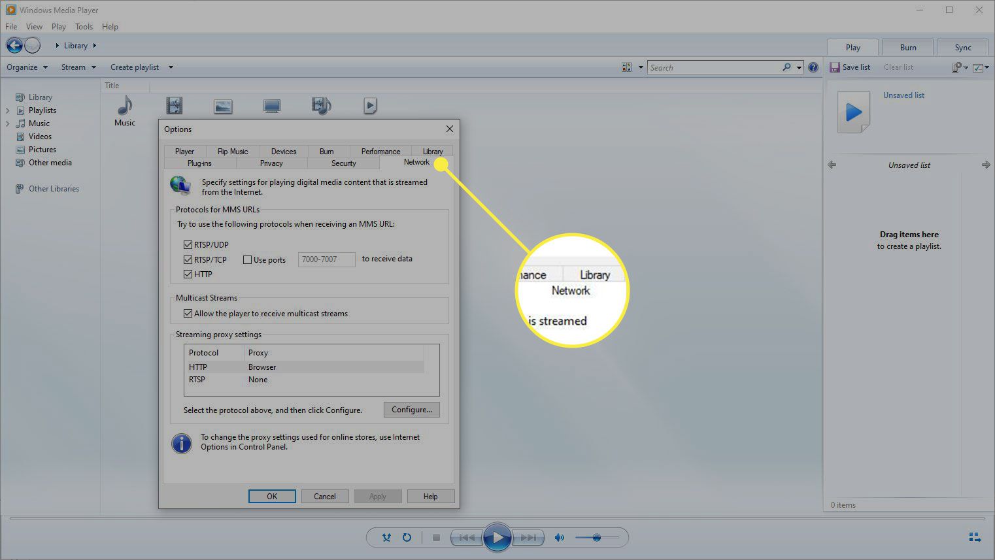
Task: Click Help in Options dialog
Action: pos(430,497)
